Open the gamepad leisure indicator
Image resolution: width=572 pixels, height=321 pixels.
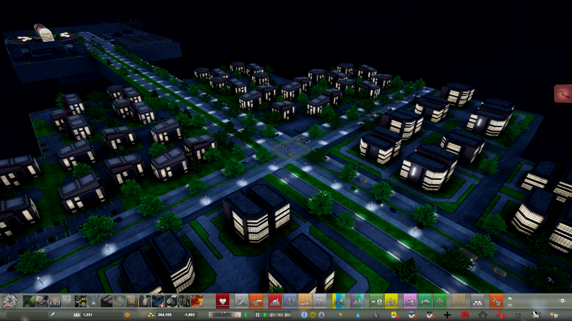(536, 315)
